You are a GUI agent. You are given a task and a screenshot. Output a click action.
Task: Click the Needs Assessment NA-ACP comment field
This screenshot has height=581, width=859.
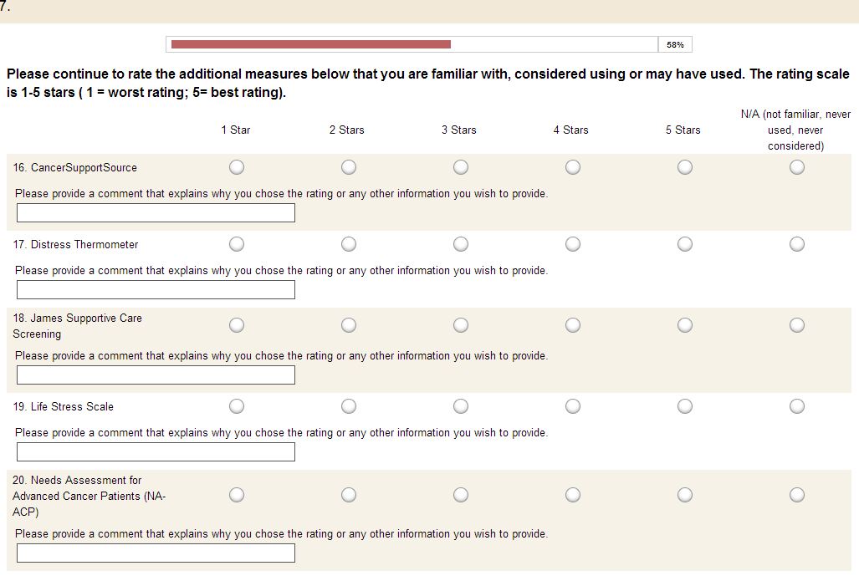pyautogui.click(x=156, y=553)
